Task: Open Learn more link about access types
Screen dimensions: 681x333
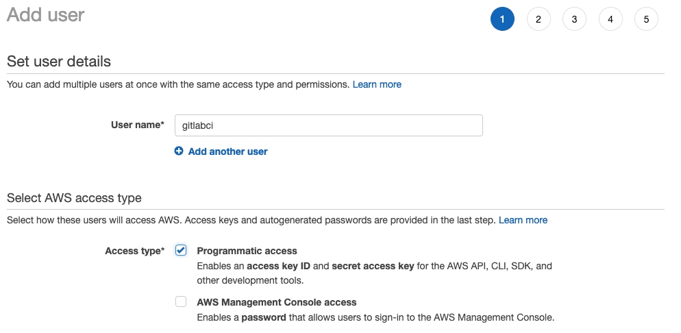Action: tap(523, 220)
